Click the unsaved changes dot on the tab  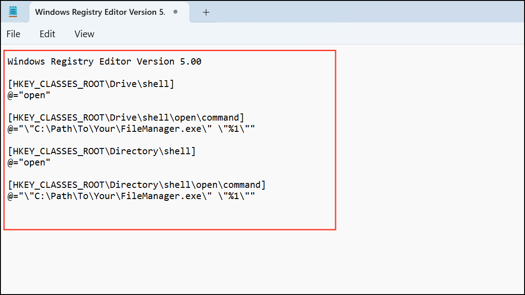175,12
